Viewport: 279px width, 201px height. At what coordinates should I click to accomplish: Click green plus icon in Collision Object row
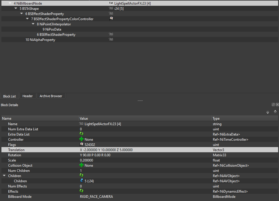click(x=81, y=165)
